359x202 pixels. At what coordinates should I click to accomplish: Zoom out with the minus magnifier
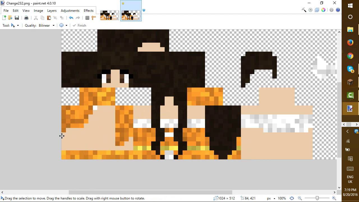tap(300, 198)
